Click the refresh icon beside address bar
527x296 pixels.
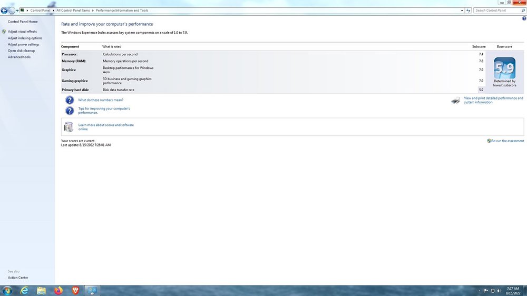pyautogui.click(x=469, y=11)
